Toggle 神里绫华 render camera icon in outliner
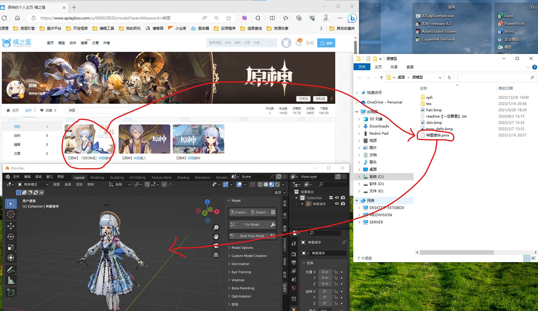 343,204
